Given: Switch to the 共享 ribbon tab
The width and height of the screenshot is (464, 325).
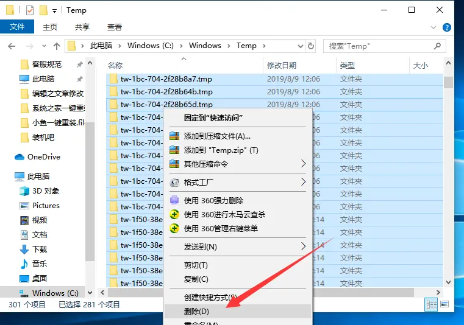Looking at the screenshot, I should pyautogui.click(x=82, y=27).
